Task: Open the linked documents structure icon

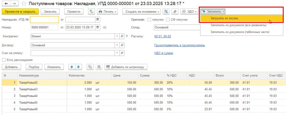Action: coord(166,11)
